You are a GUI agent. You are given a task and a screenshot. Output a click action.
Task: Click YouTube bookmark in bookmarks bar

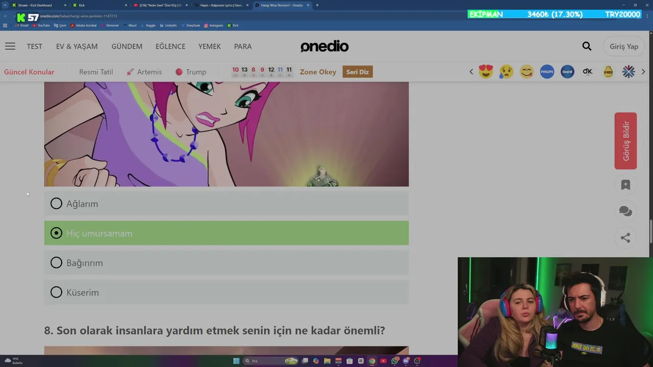[41, 25]
